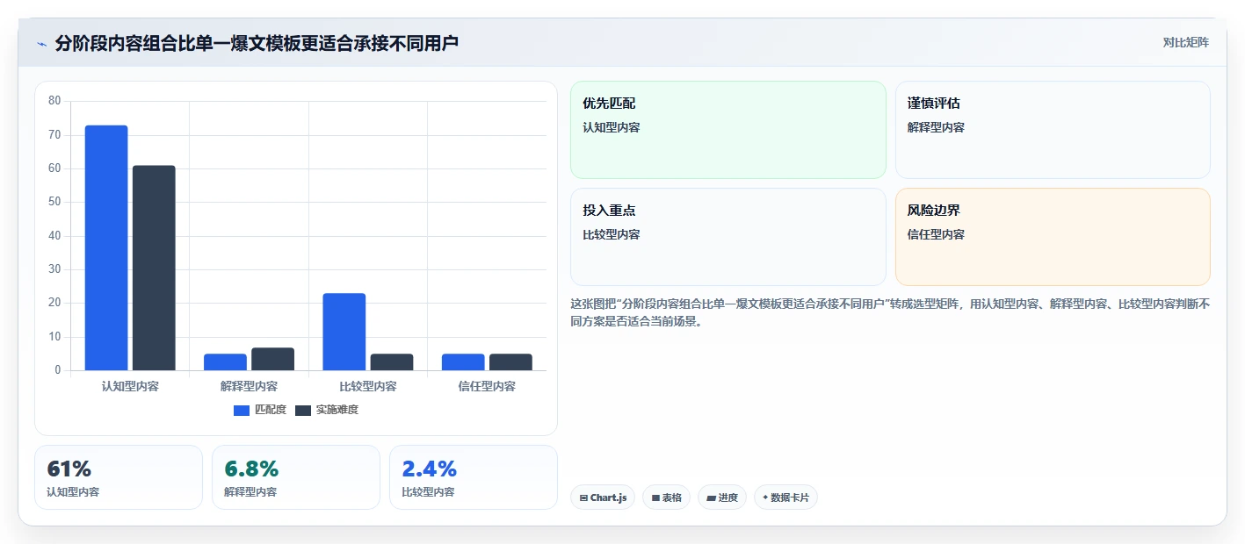Click the 解释型内容 x-axis label
This screenshot has height=544, width=1245.
pos(249,386)
